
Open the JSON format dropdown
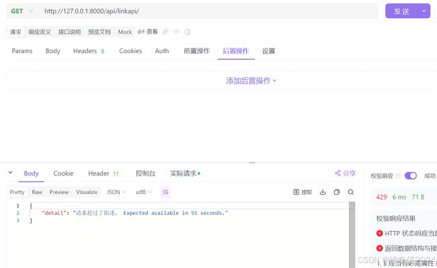(116, 192)
